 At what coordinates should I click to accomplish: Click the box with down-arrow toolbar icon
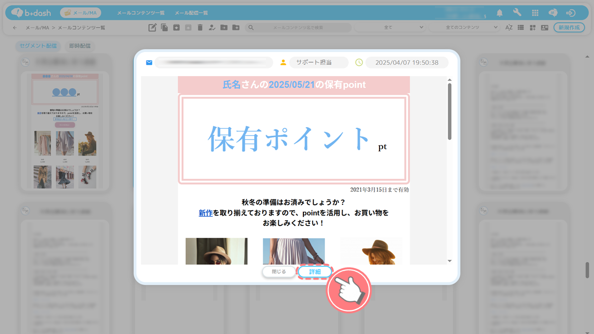(x=176, y=28)
